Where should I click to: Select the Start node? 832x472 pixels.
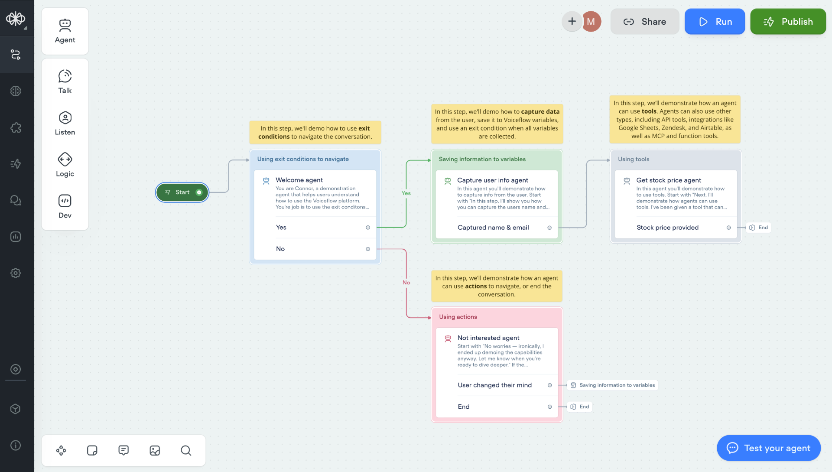click(x=182, y=192)
